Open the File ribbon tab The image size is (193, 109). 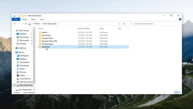(16, 19)
